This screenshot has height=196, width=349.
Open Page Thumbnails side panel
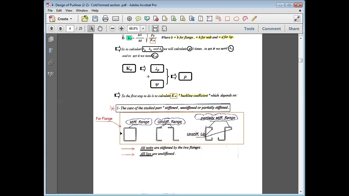tap(51, 39)
